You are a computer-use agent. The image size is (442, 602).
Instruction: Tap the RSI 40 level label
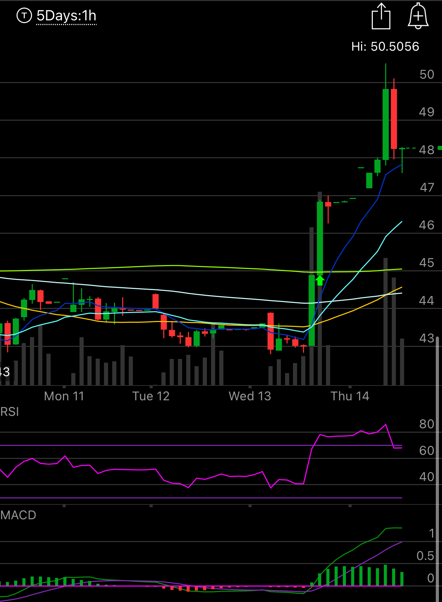427,477
